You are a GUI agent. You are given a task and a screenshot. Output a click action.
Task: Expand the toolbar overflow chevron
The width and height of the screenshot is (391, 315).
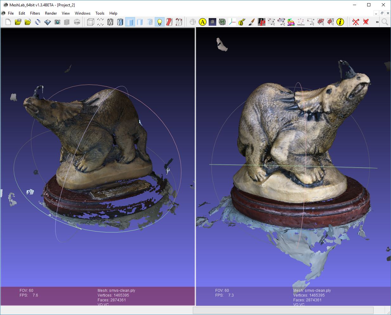point(377,22)
